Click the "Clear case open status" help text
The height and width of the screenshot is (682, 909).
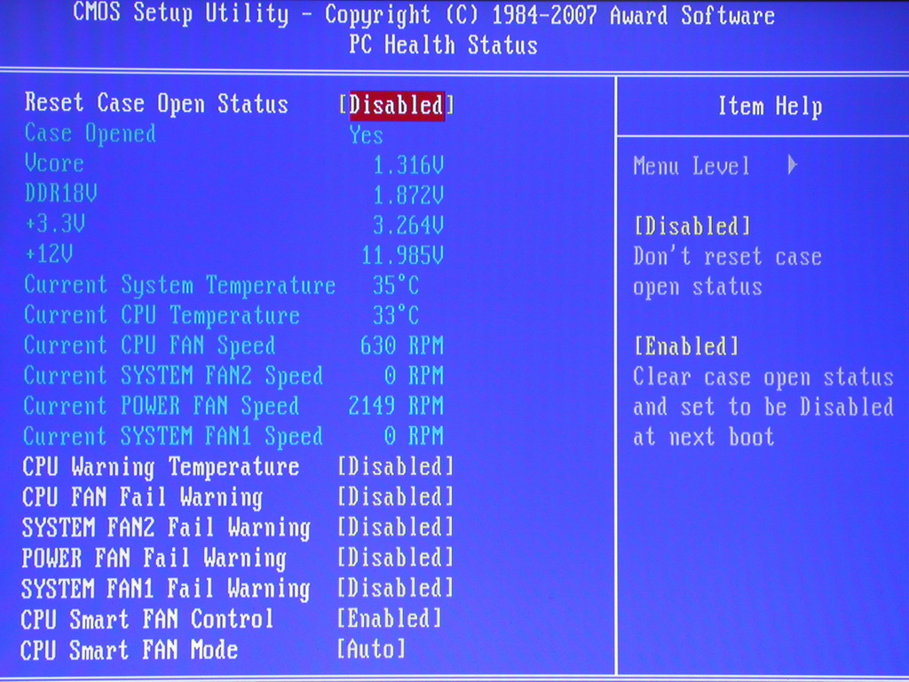763,377
